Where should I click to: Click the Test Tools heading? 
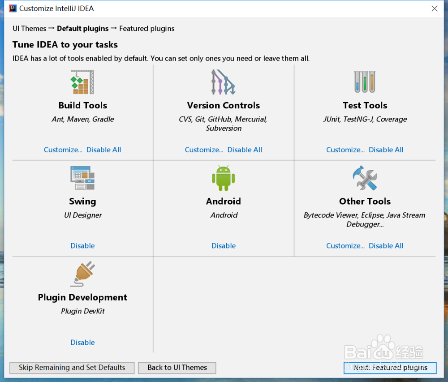pyautogui.click(x=365, y=105)
